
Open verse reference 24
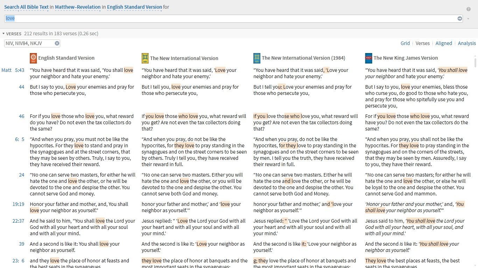tap(22, 175)
